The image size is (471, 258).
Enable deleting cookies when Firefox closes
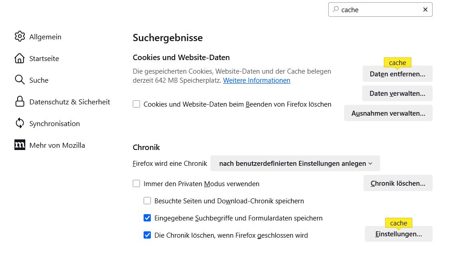click(x=136, y=104)
